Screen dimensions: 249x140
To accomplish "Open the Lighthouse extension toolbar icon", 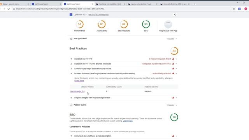I will tap(240, 9).
